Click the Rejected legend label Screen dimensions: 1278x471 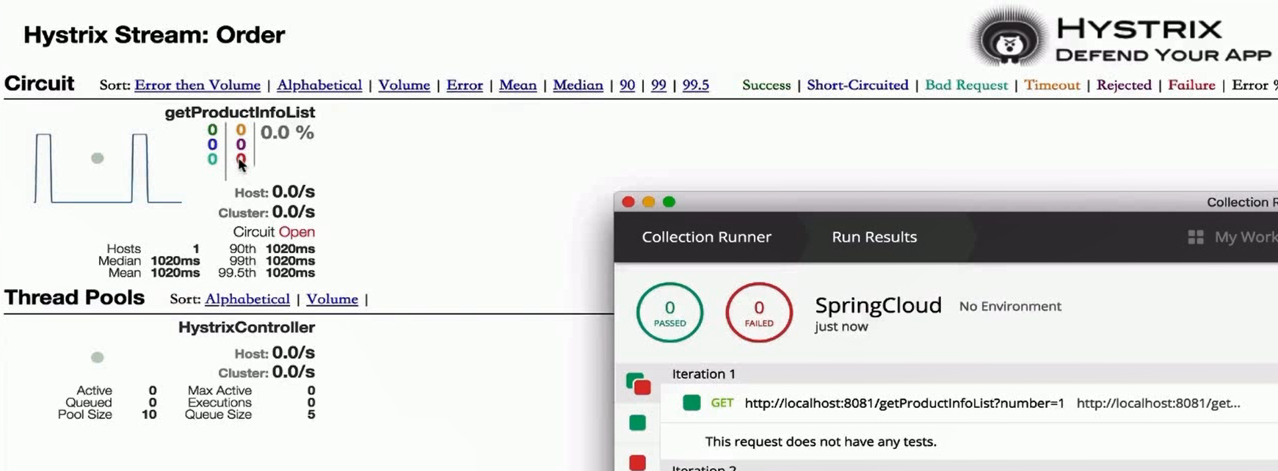pos(1124,85)
